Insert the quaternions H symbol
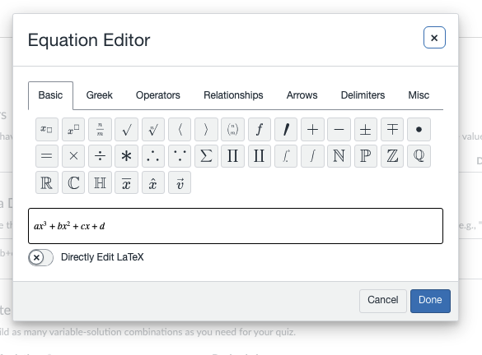Viewport: 482px width, 355px height. click(x=100, y=182)
